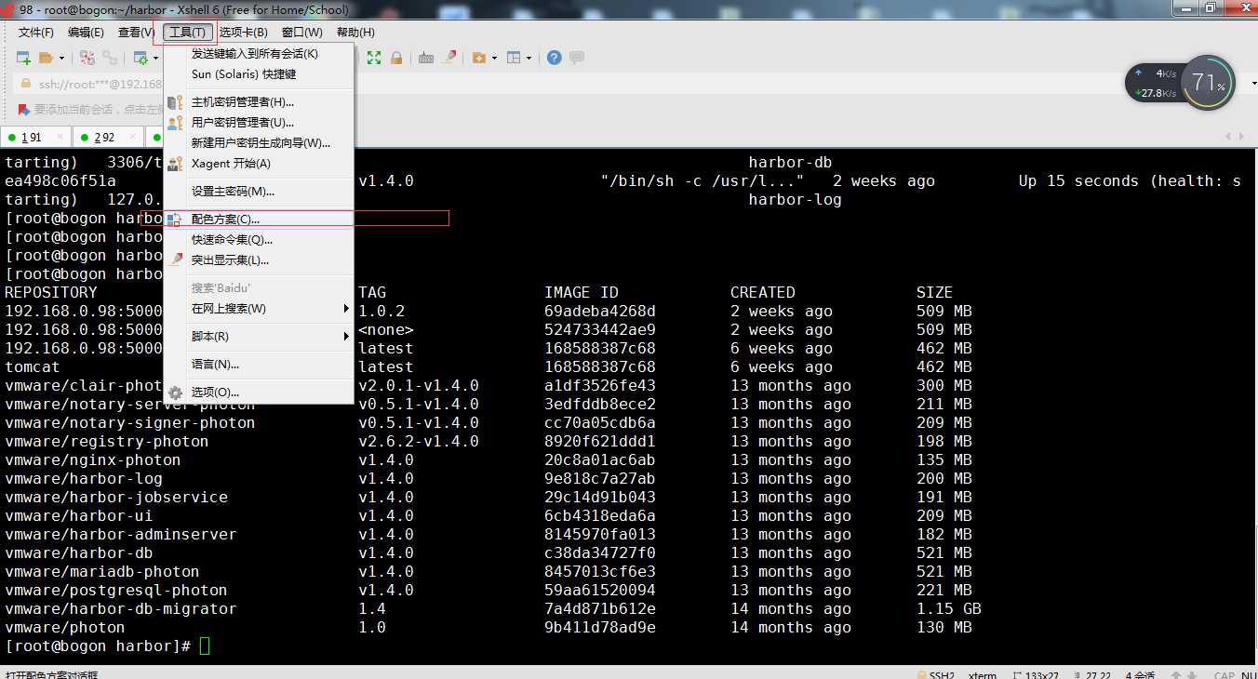1258x679 pixels.
Task: Click the bookmark flag icon on links bar
Action: click(24, 110)
